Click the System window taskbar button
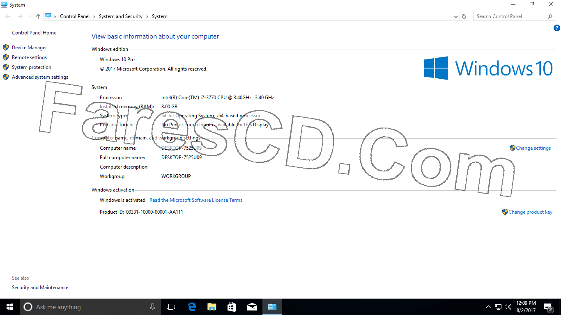The width and height of the screenshot is (561, 315). [x=272, y=307]
